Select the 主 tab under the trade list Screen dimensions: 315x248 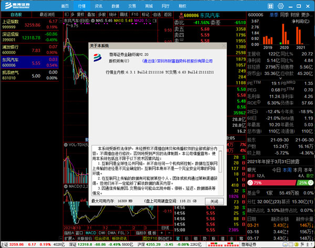pyautogui.click(x=232, y=239)
